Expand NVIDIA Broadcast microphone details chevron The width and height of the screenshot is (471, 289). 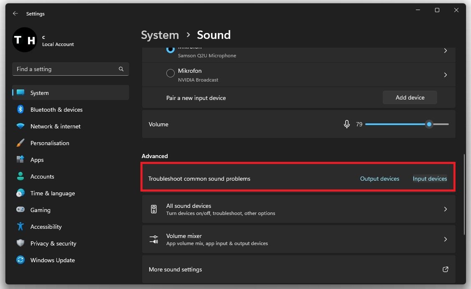[x=446, y=75]
